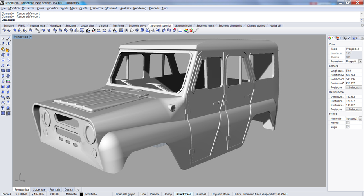364x196 pixels.
Task: Toggle Planare mode in status bar
Action: point(155,194)
